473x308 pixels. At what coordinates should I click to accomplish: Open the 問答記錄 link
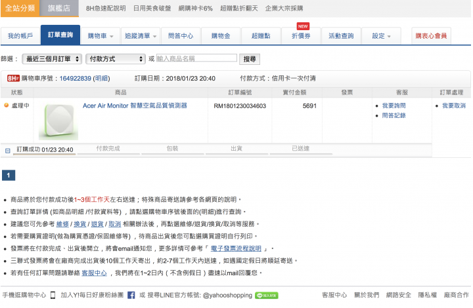pos(394,115)
